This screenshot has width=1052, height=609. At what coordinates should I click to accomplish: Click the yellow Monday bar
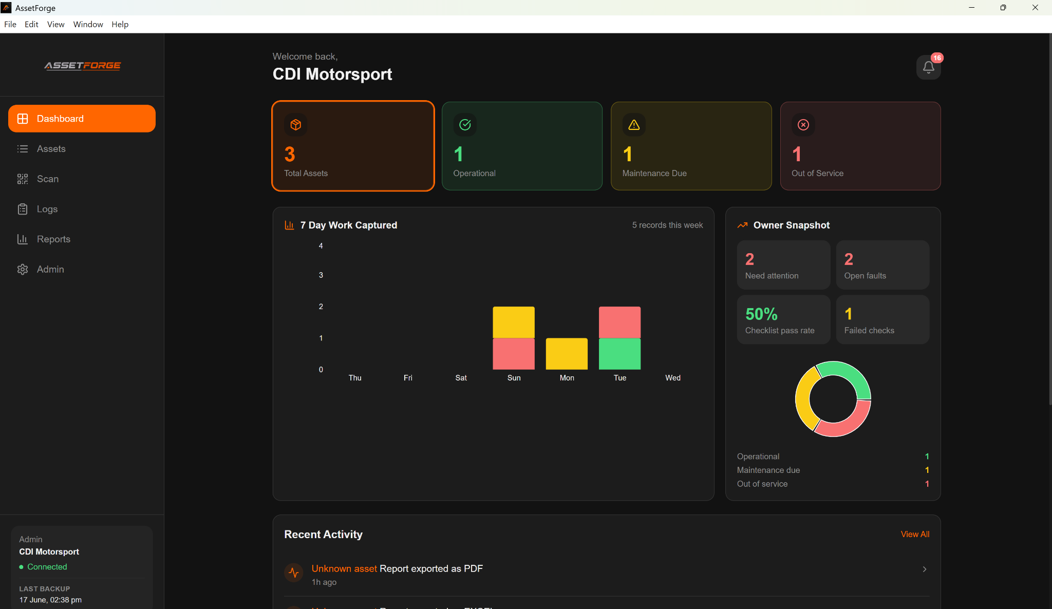(x=567, y=354)
